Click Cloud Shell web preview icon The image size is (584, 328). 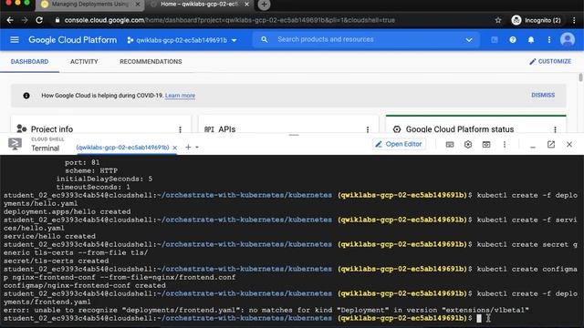pyautogui.click(x=486, y=144)
